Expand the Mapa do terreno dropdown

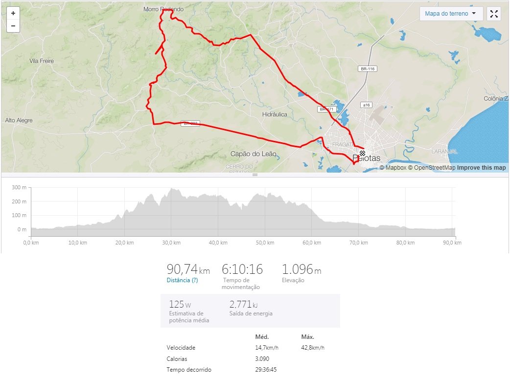[451, 14]
